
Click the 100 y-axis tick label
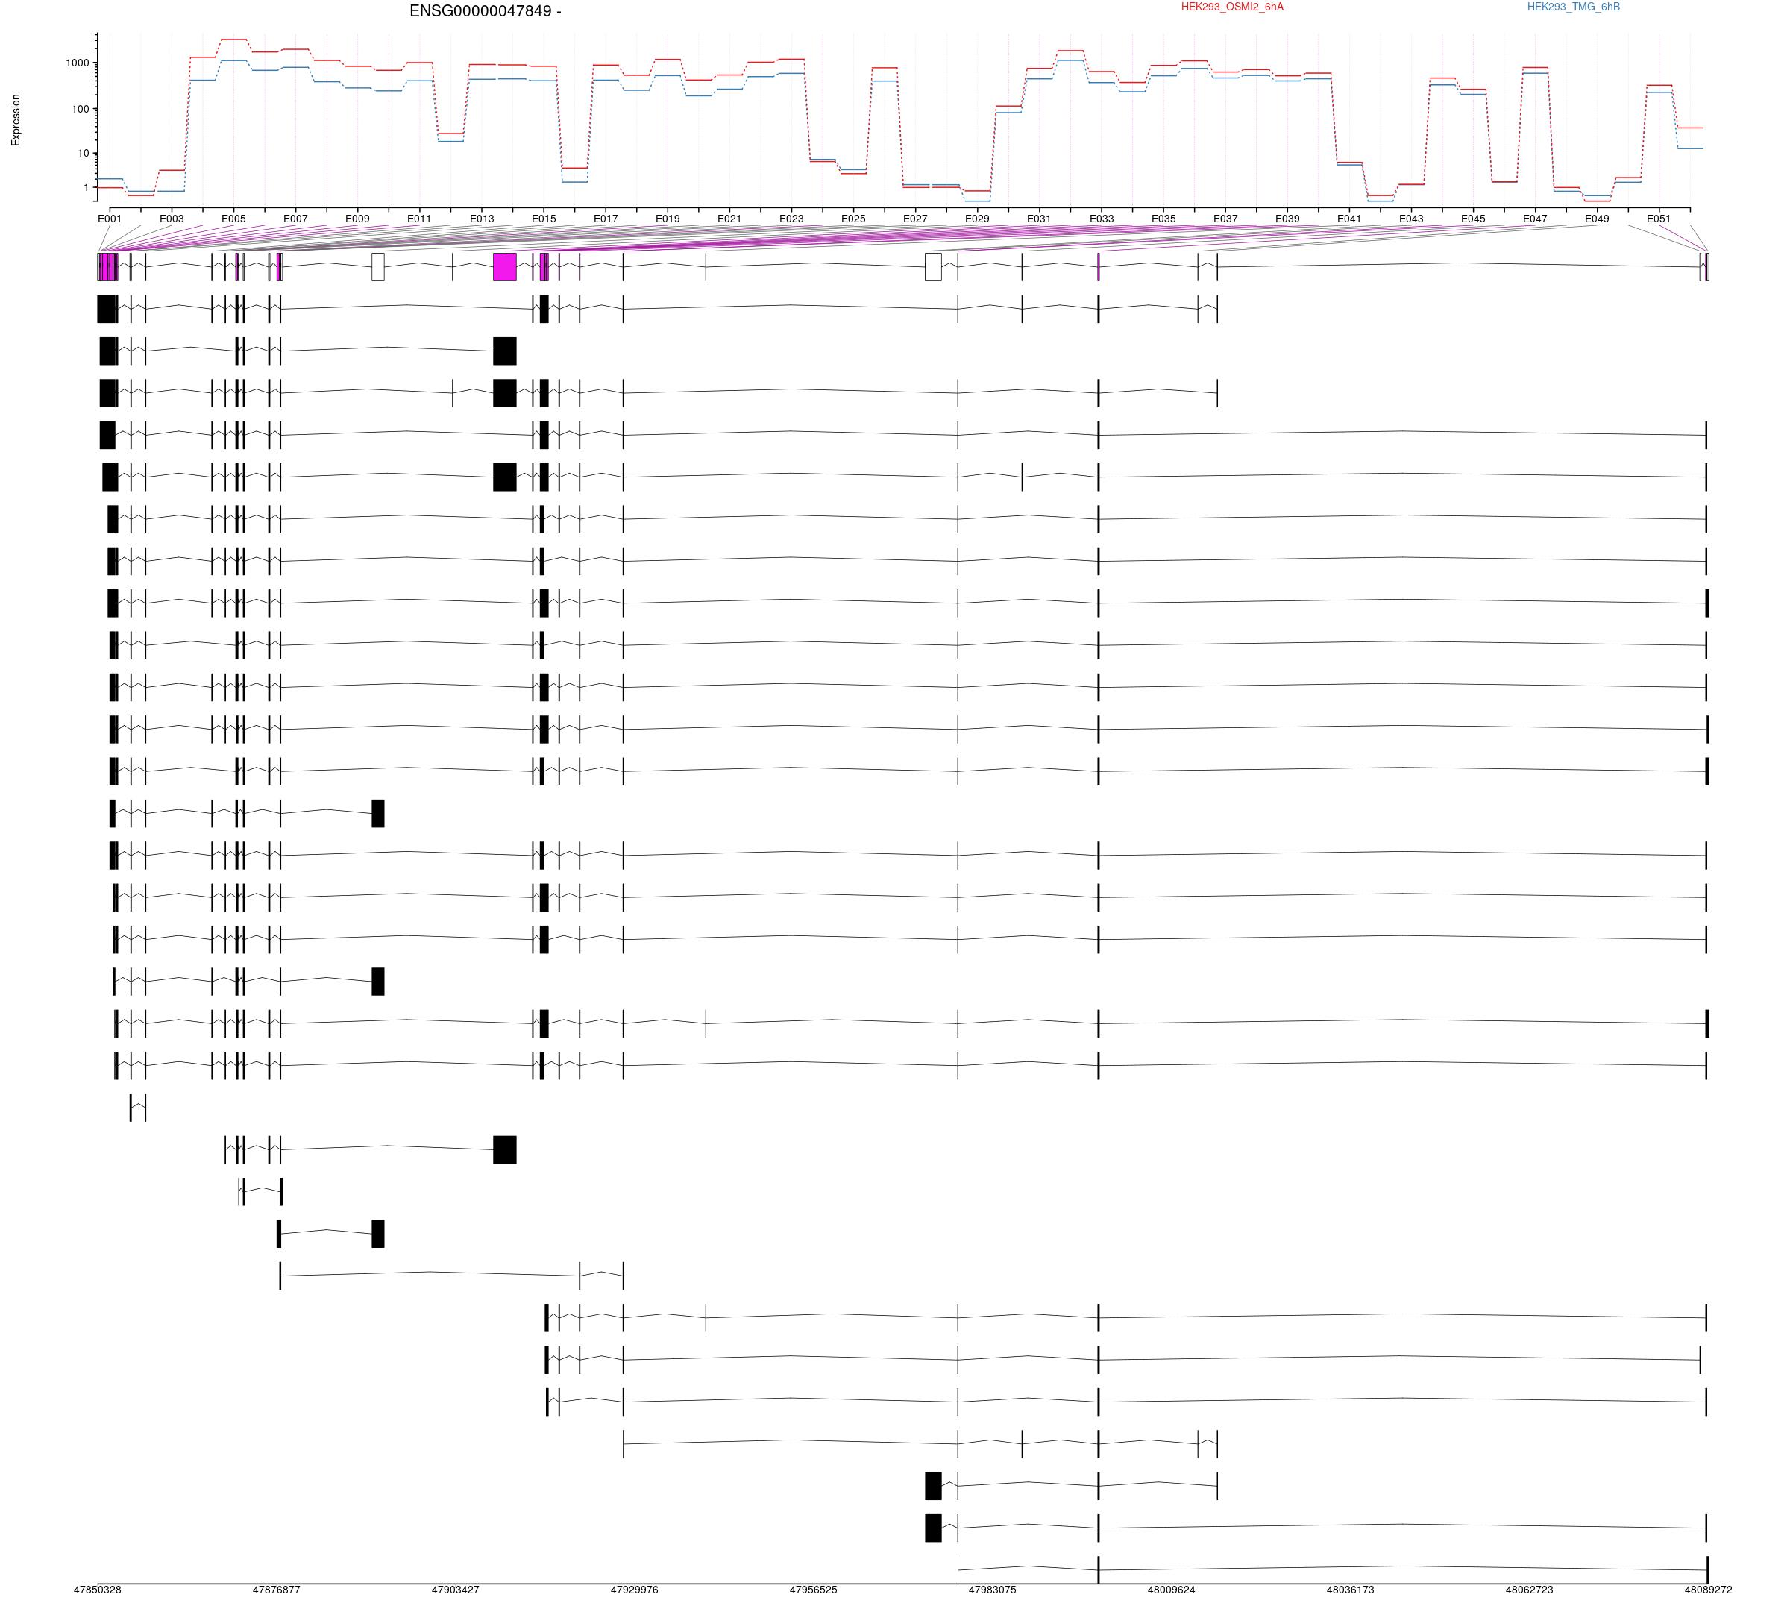(80, 109)
